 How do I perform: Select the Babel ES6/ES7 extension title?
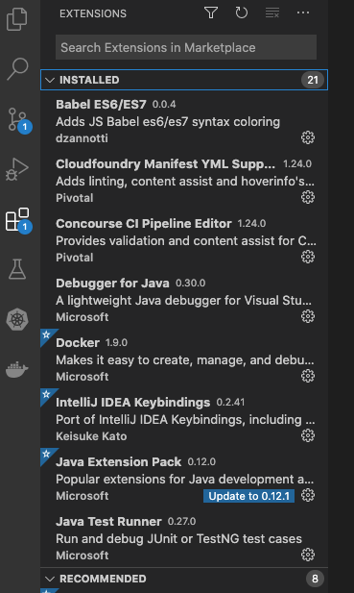(101, 105)
